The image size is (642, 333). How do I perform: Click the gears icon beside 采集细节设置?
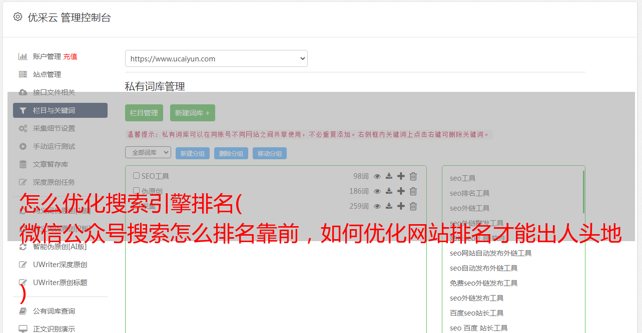click(23, 128)
